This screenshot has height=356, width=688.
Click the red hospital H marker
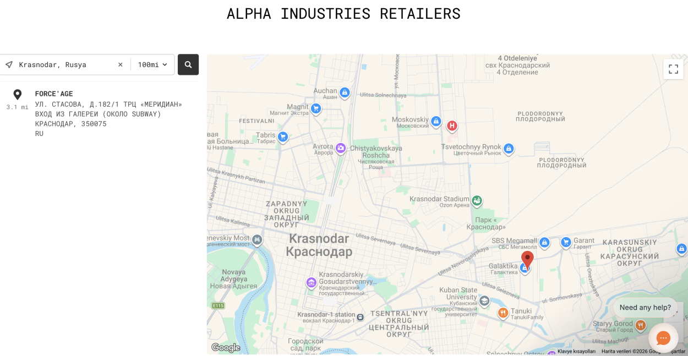tap(452, 126)
